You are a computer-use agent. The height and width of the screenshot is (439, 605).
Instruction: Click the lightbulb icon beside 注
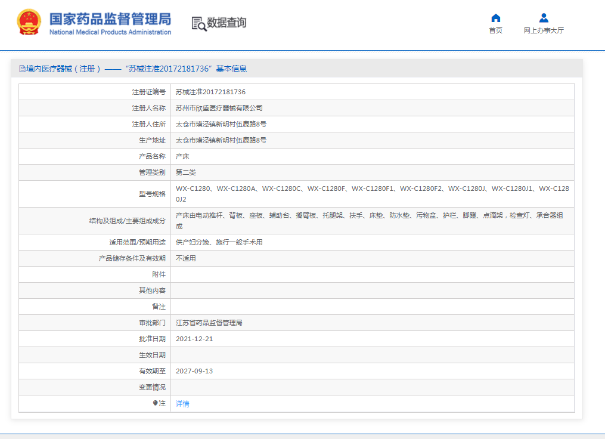(156, 404)
